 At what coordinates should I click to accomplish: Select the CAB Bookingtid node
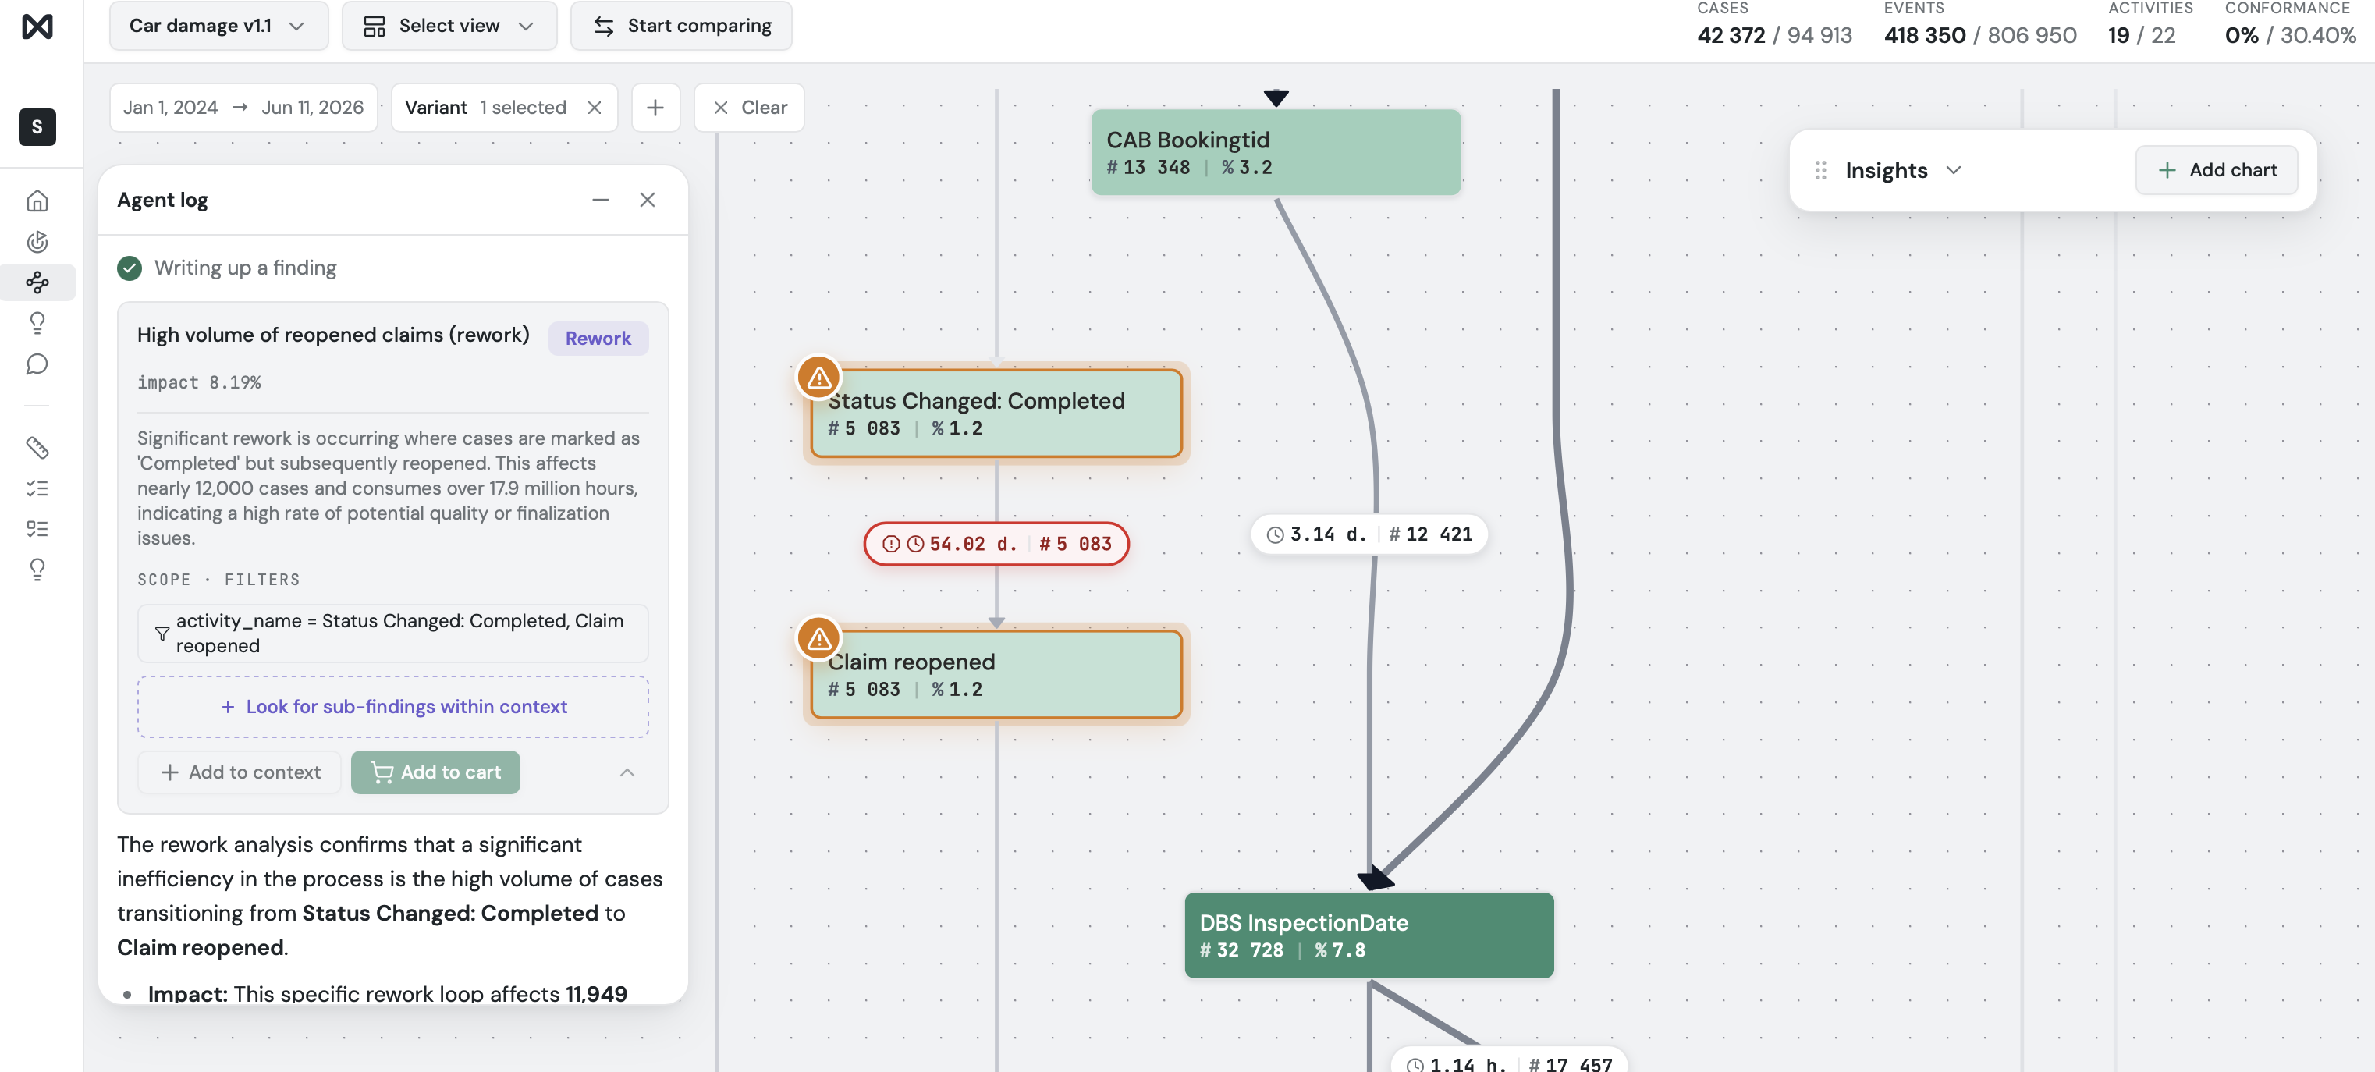coord(1276,152)
